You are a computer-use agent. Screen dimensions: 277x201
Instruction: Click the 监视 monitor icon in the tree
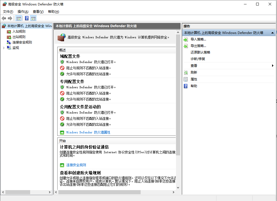(9, 48)
